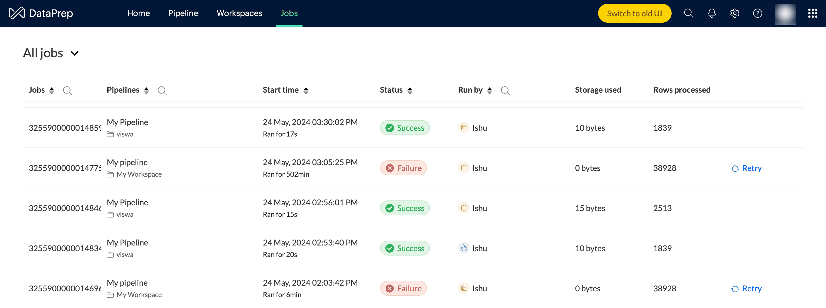Sort by the Run by column arrows
This screenshot has width=826, height=308.
click(489, 91)
